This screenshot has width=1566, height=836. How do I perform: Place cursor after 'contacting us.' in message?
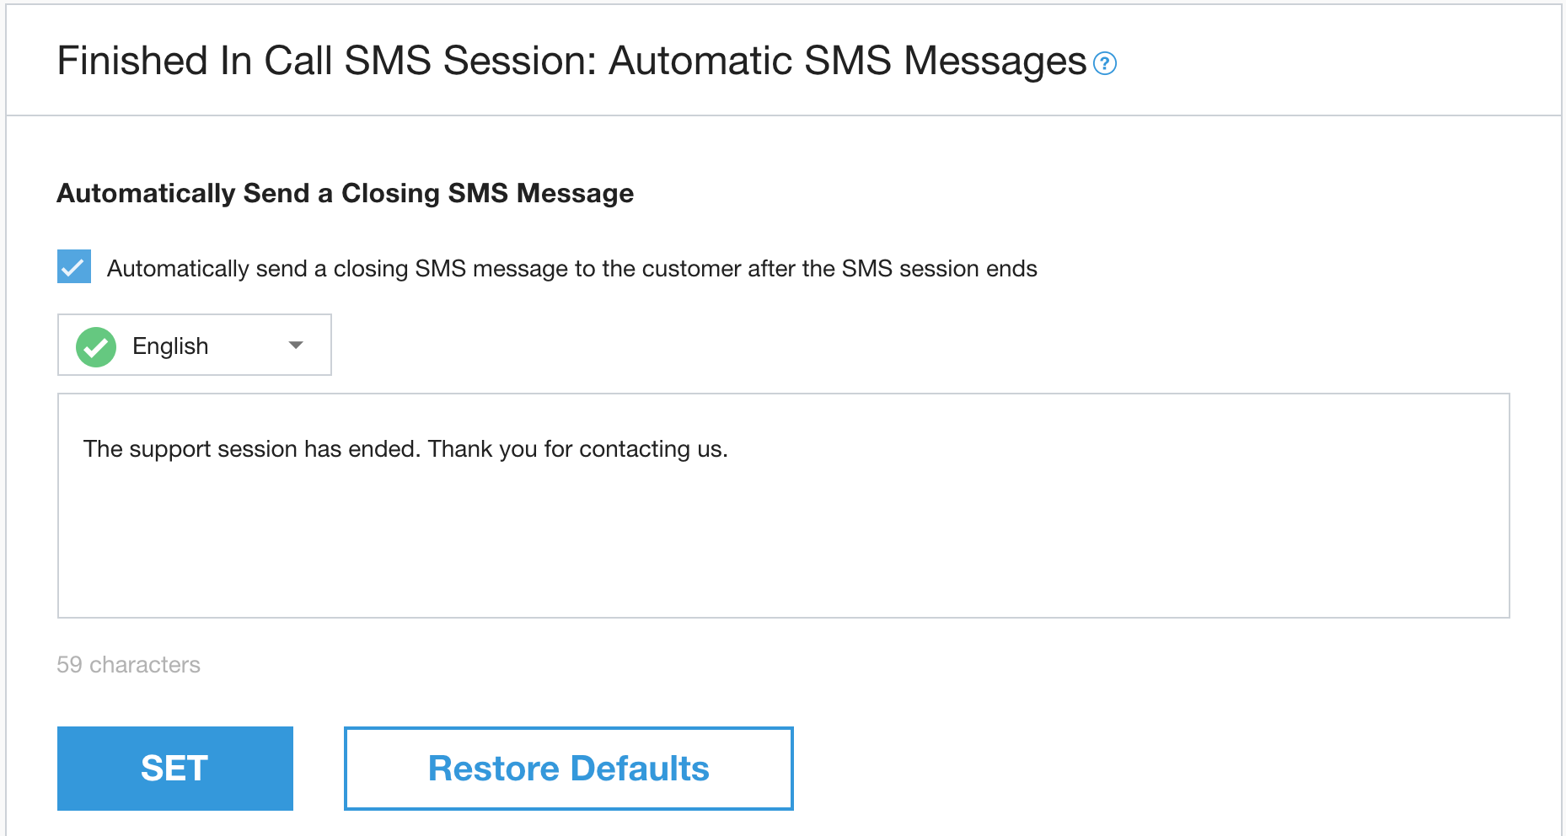730,449
